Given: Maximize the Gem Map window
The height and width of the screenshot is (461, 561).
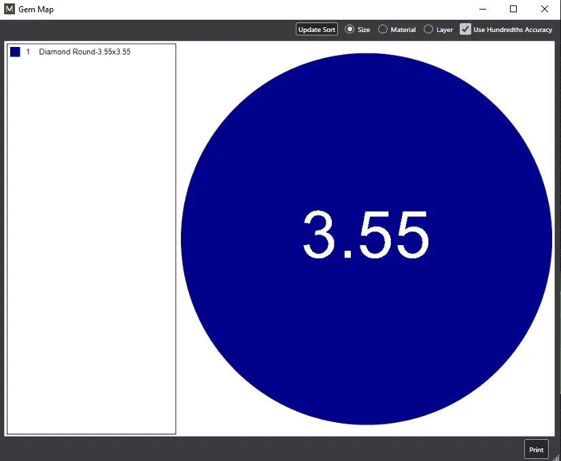Looking at the screenshot, I should coord(513,9).
